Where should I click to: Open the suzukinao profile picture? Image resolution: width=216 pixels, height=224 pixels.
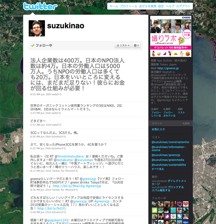point(37,28)
